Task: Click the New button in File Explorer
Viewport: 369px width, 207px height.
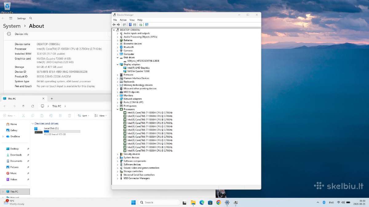Action: tap(9, 116)
